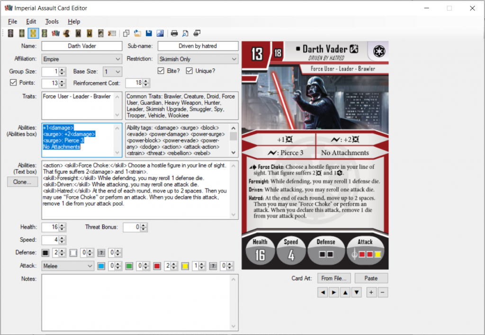Click the green attack die swatch
Viewport: 485px width, 335px height.
pos(129,266)
